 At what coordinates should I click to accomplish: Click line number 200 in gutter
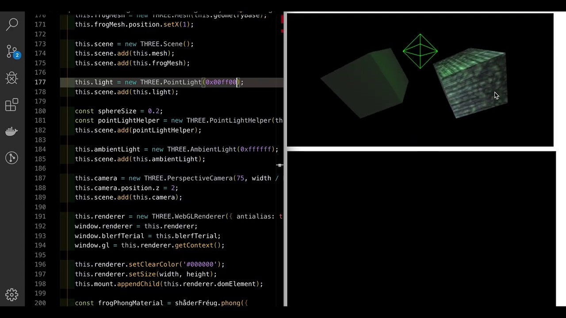tap(40, 303)
